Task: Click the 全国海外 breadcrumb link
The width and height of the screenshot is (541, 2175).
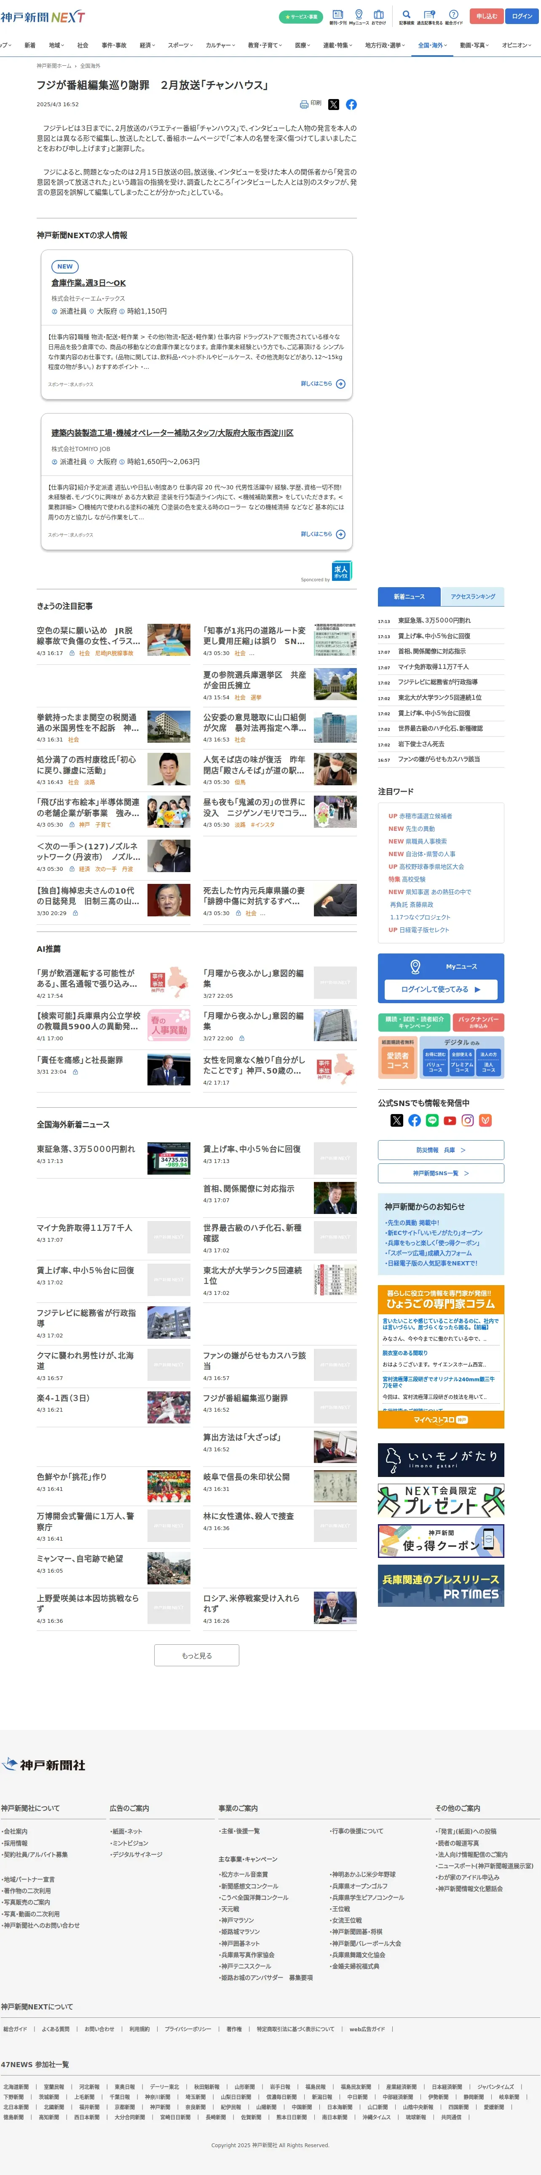Action: (x=90, y=65)
